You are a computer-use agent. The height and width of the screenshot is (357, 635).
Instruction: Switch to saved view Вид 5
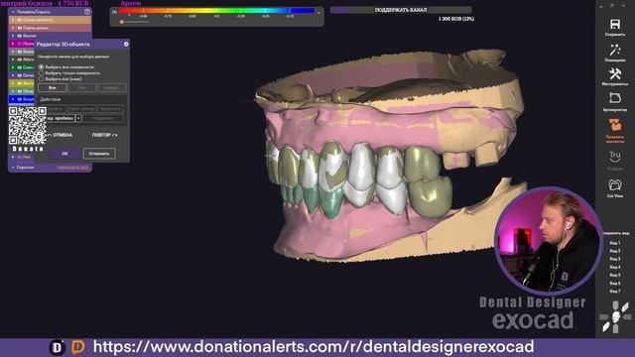click(x=615, y=276)
